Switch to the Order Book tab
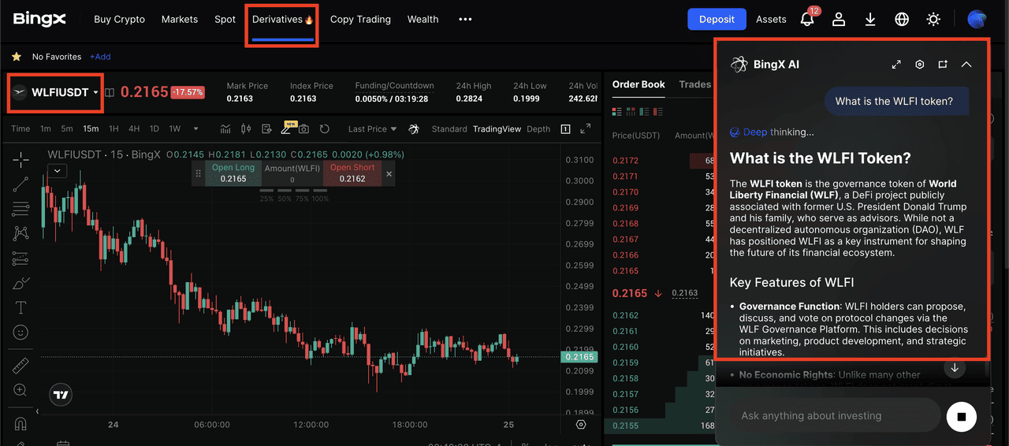The height and width of the screenshot is (446, 1009). (639, 84)
